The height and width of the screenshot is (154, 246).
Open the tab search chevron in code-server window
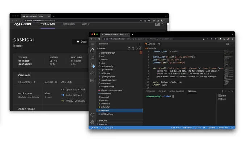pyautogui.click(x=232, y=34)
